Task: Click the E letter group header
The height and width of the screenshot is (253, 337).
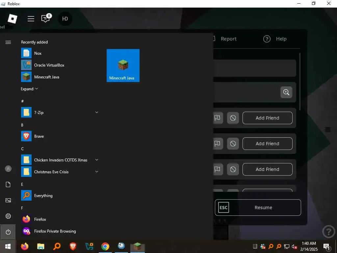Action: coord(22,184)
